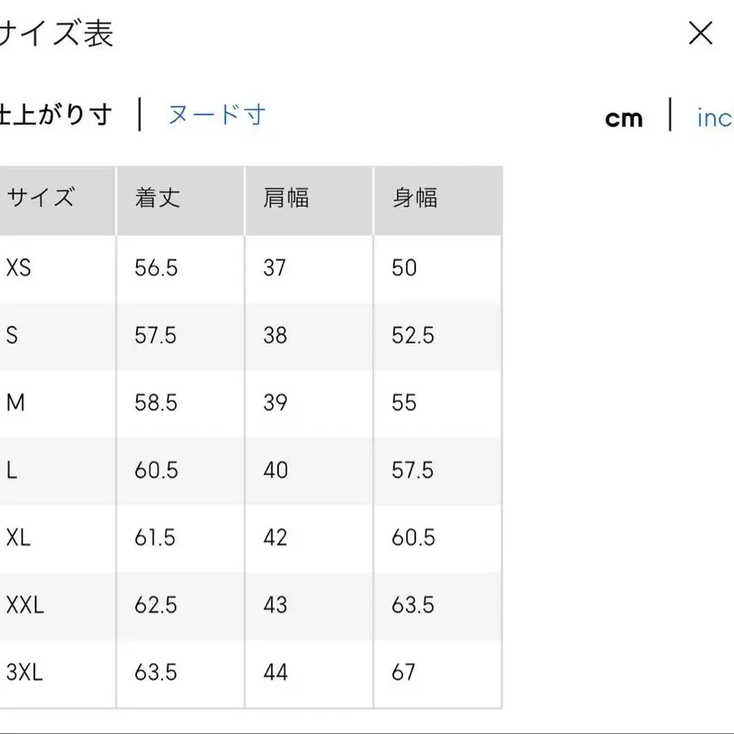This screenshot has width=734, height=734.
Task: Click the 56.5 着丈 value for XS
Action: (155, 268)
